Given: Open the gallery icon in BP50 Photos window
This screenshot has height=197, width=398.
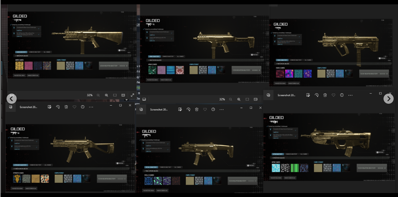Looking at the screenshot, I should point(268,95).
